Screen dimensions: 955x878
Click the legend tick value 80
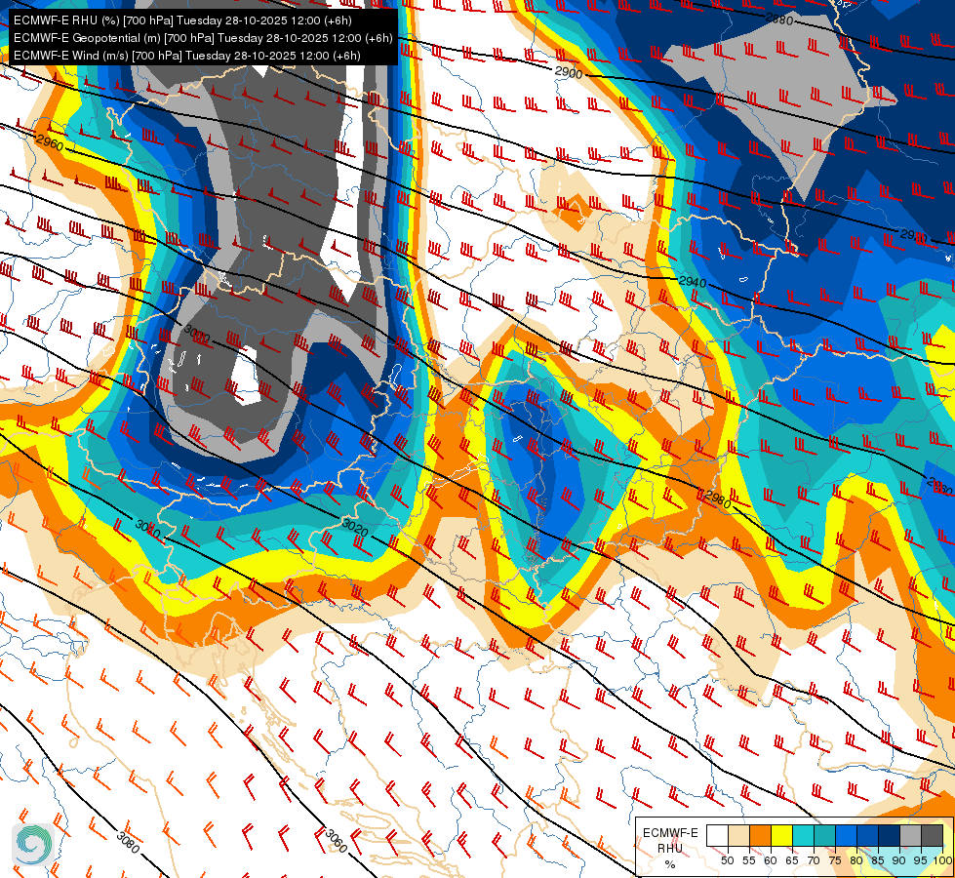(x=856, y=860)
